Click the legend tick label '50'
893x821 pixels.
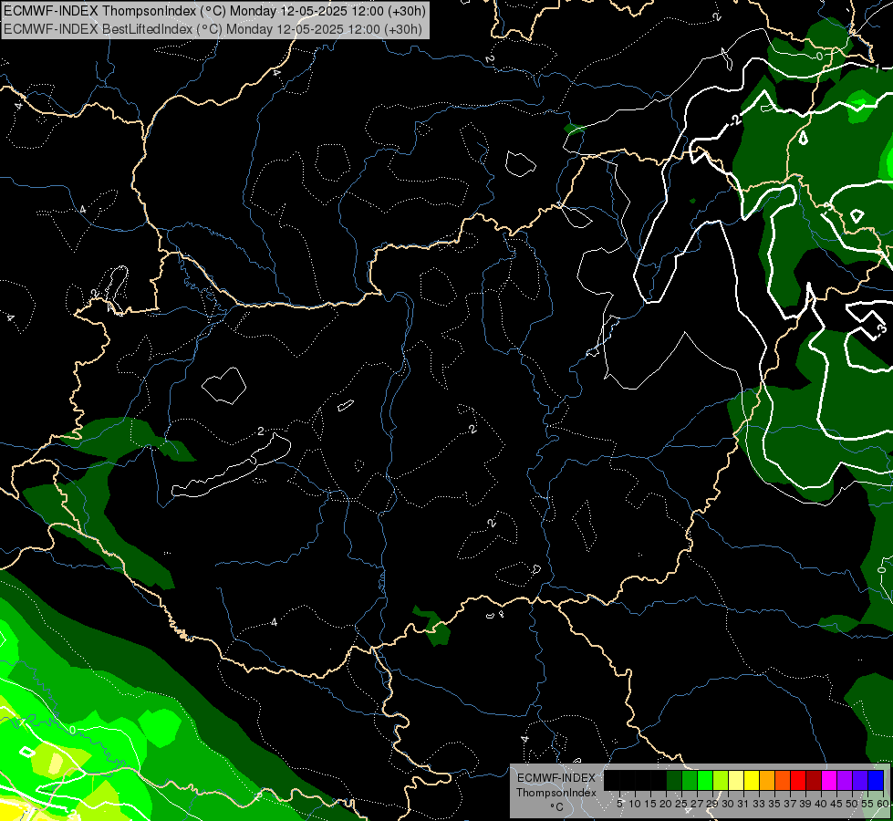[x=852, y=804]
